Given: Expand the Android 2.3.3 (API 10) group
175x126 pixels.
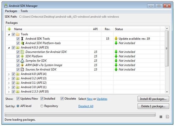Looking at the screenshot, I should (9, 92).
